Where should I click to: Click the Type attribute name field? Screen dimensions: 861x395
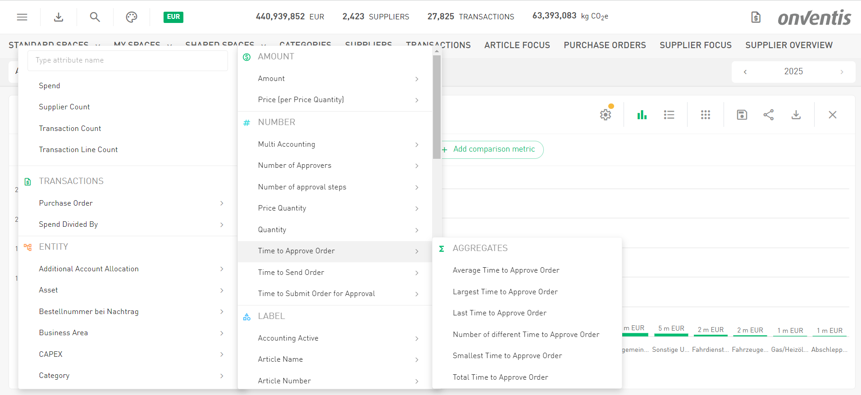pyautogui.click(x=128, y=60)
